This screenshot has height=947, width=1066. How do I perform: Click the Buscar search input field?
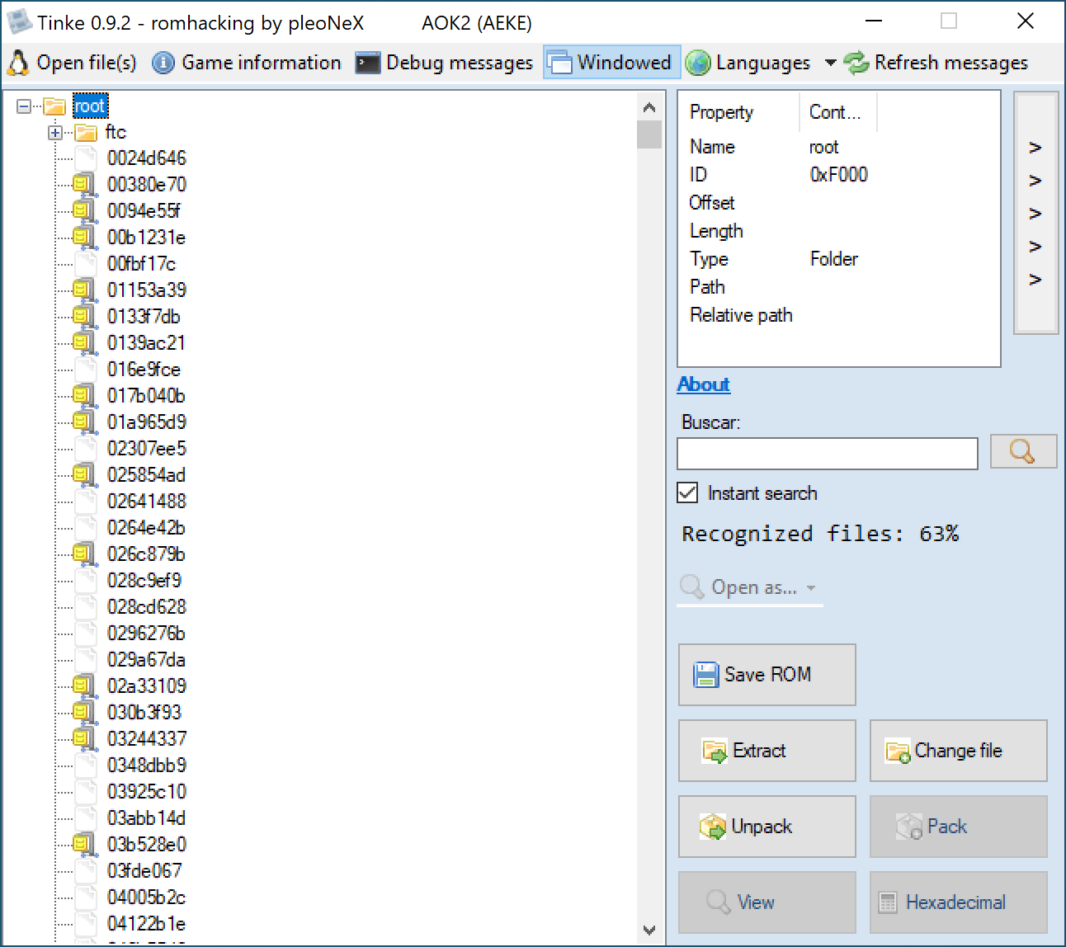(827, 454)
